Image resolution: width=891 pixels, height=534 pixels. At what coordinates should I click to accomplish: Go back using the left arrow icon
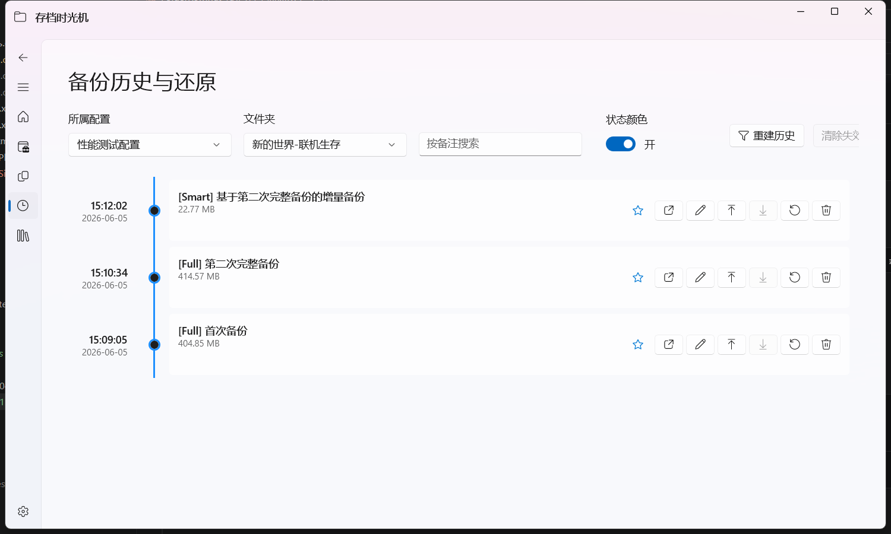coord(23,58)
